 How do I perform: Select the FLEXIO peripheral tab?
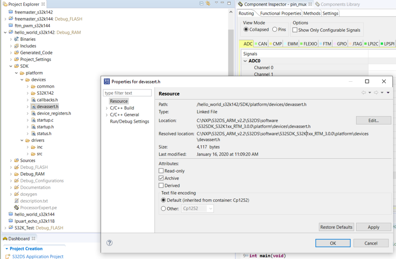coord(309,44)
